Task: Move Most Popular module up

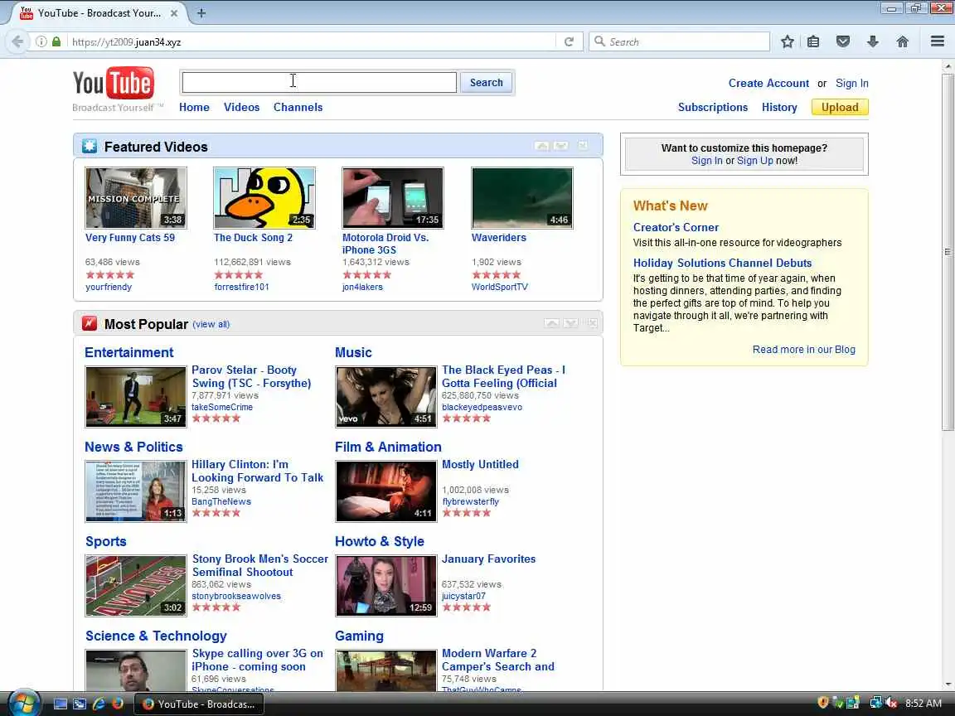Action: [x=551, y=322]
